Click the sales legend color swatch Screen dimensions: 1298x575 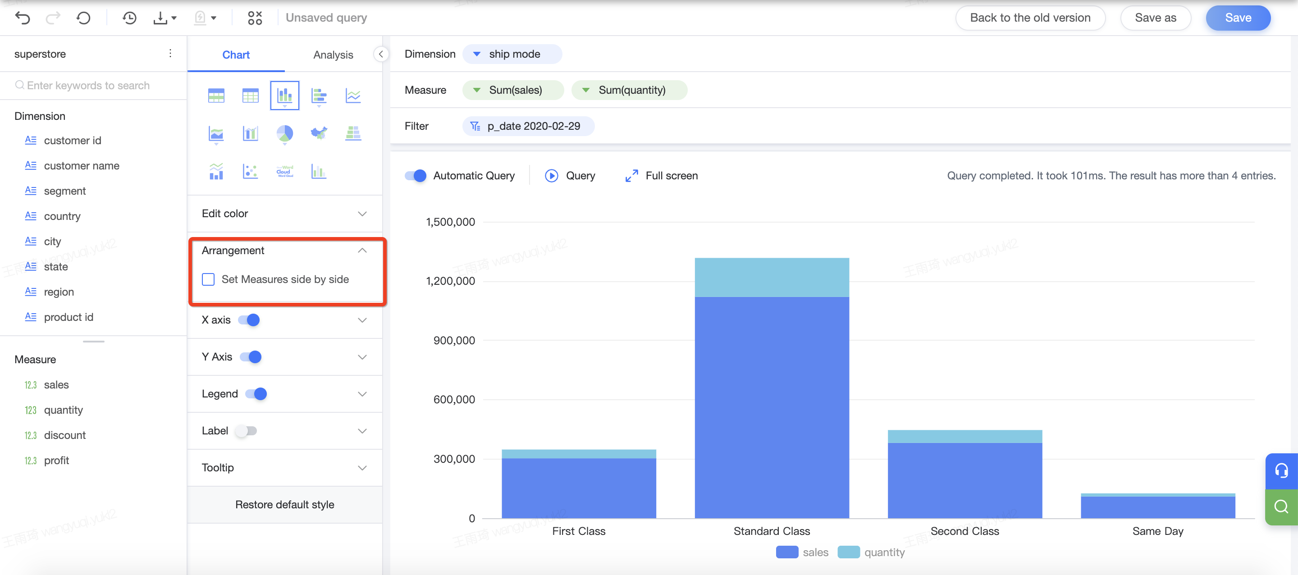tap(787, 552)
